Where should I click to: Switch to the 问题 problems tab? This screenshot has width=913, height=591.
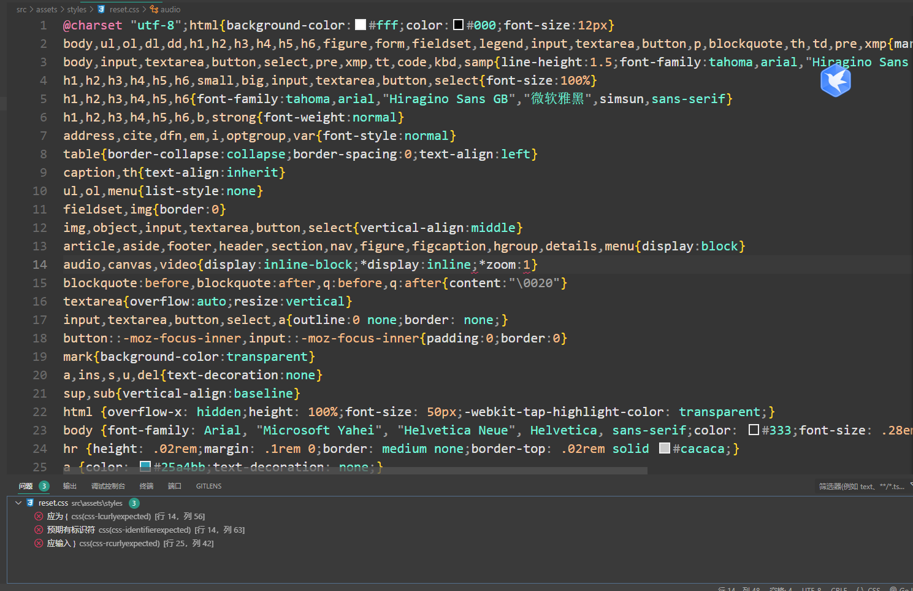34,486
